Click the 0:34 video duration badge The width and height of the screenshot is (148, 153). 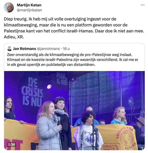11,144
